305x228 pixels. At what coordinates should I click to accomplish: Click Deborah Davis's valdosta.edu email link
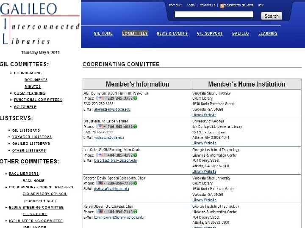pyautogui.click(x=111, y=189)
